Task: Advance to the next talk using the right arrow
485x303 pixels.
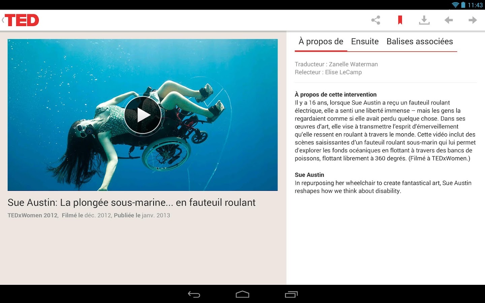Action: (473, 20)
